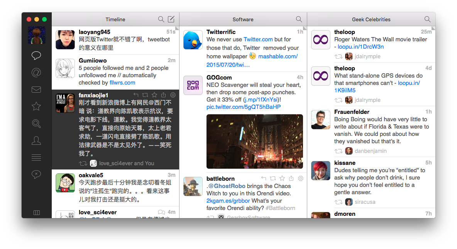Open the fllwrs.com link
Screen dimensions: 457x249
coord(122,83)
